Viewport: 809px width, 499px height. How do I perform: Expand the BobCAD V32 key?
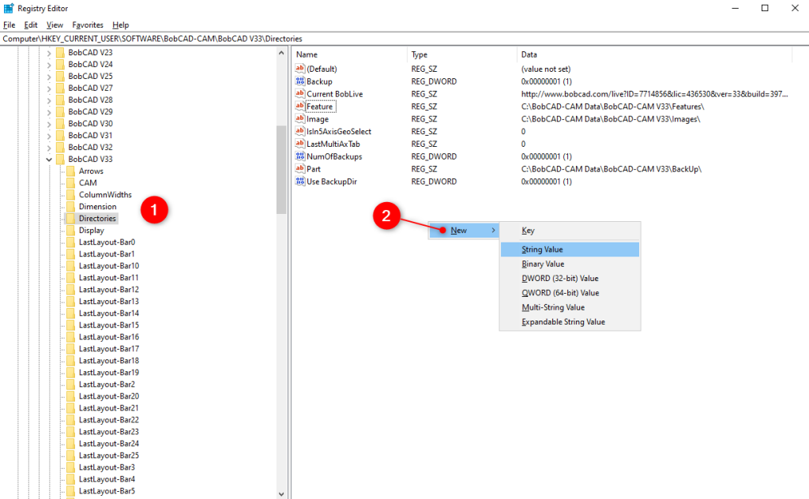click(x=48, y=147)
